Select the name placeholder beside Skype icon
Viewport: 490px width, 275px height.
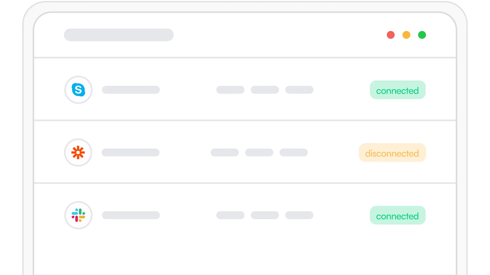[131, 90]
